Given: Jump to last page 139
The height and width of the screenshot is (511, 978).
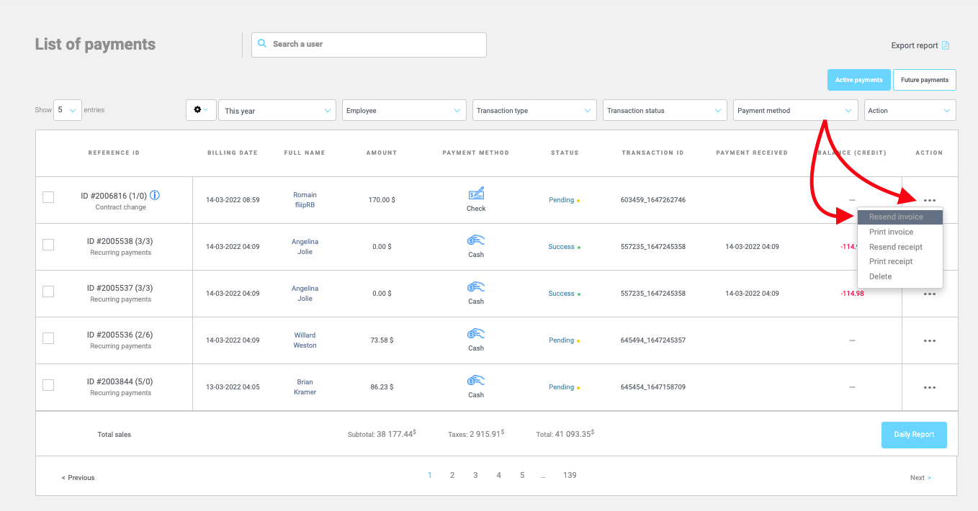Looking at the screenshot, I should point(570,475).
